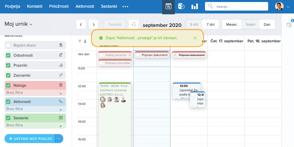Click the user profile avatar
This screenshot has width=294, height=147.
coord(279,7)
